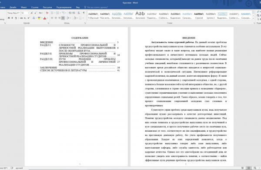261x170 pixels.
Task: Align text to the right
Action: (x=59, y=18)
